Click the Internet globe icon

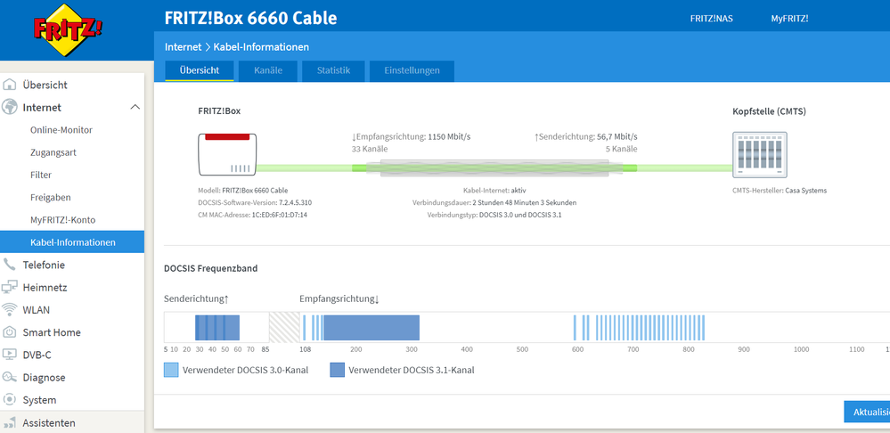[x=10, y=108]
